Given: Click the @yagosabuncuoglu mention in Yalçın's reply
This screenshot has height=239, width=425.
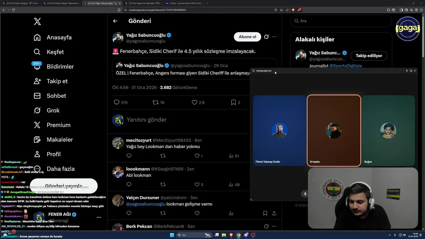Looking at the screenshot, I should (146, 204).
